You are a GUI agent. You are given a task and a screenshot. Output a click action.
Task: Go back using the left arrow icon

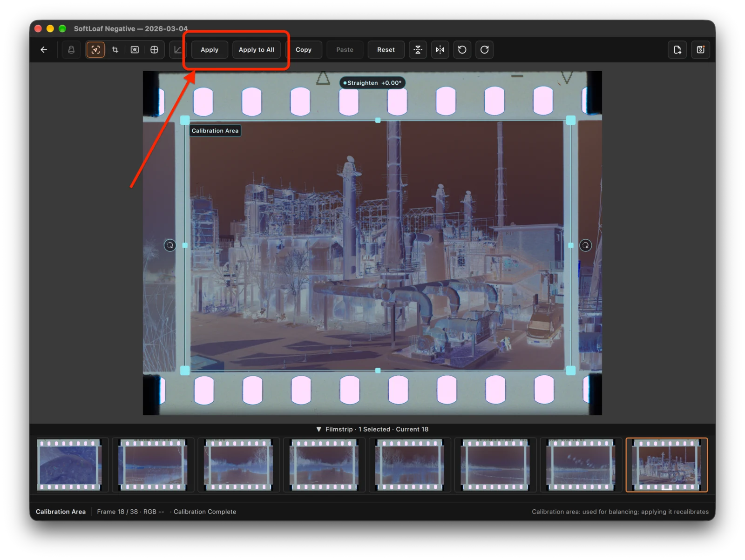pyautogui.click(x=44, y=50)
